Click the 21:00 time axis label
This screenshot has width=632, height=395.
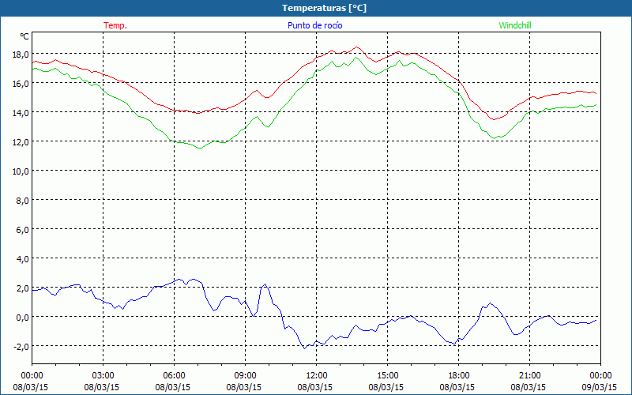tap(529, 376)
